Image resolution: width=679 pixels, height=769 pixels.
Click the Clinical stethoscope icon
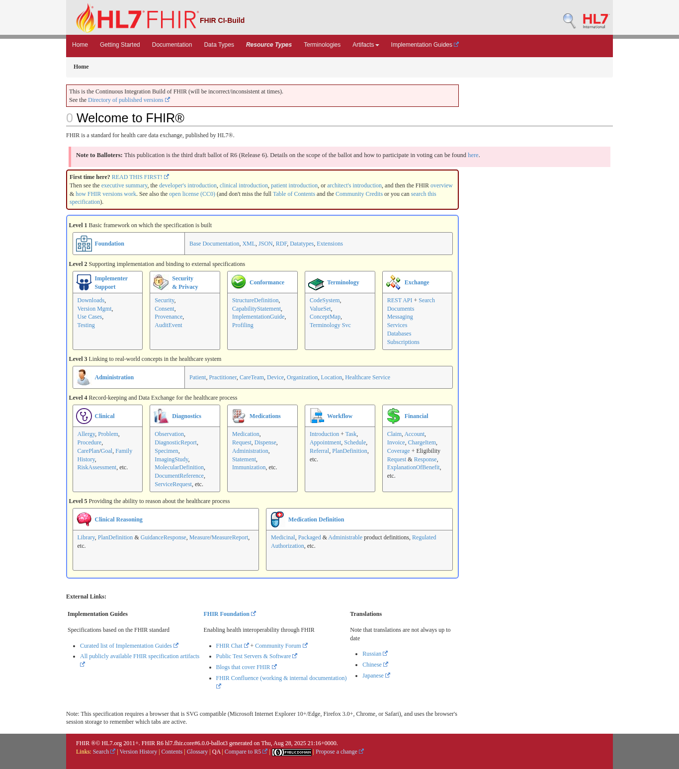[84, 416]
